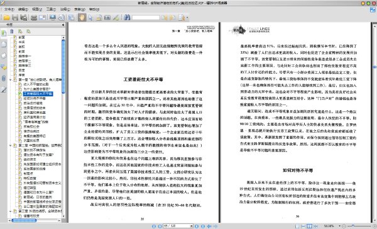Click the binoculars Find icon
This screenshot has width=377, height=229.
coord(127,18)
